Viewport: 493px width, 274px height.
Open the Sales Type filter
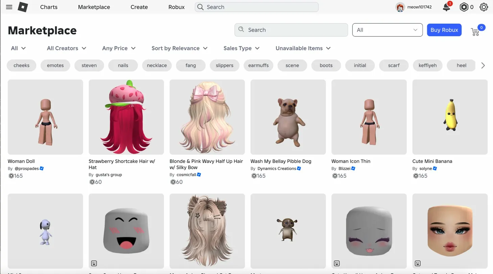(241, 48)
